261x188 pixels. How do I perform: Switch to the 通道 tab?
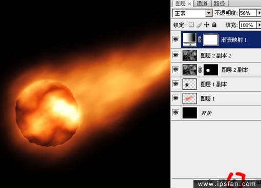(x=202, y=4)
